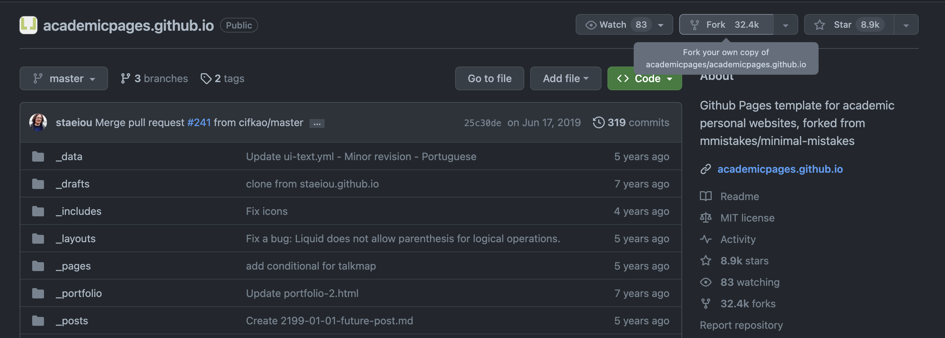The width and height of the screenshot is (945, 338).
Task: Click the MIT license scales icon
Action: pyautogui.click(x=707, y=217)
